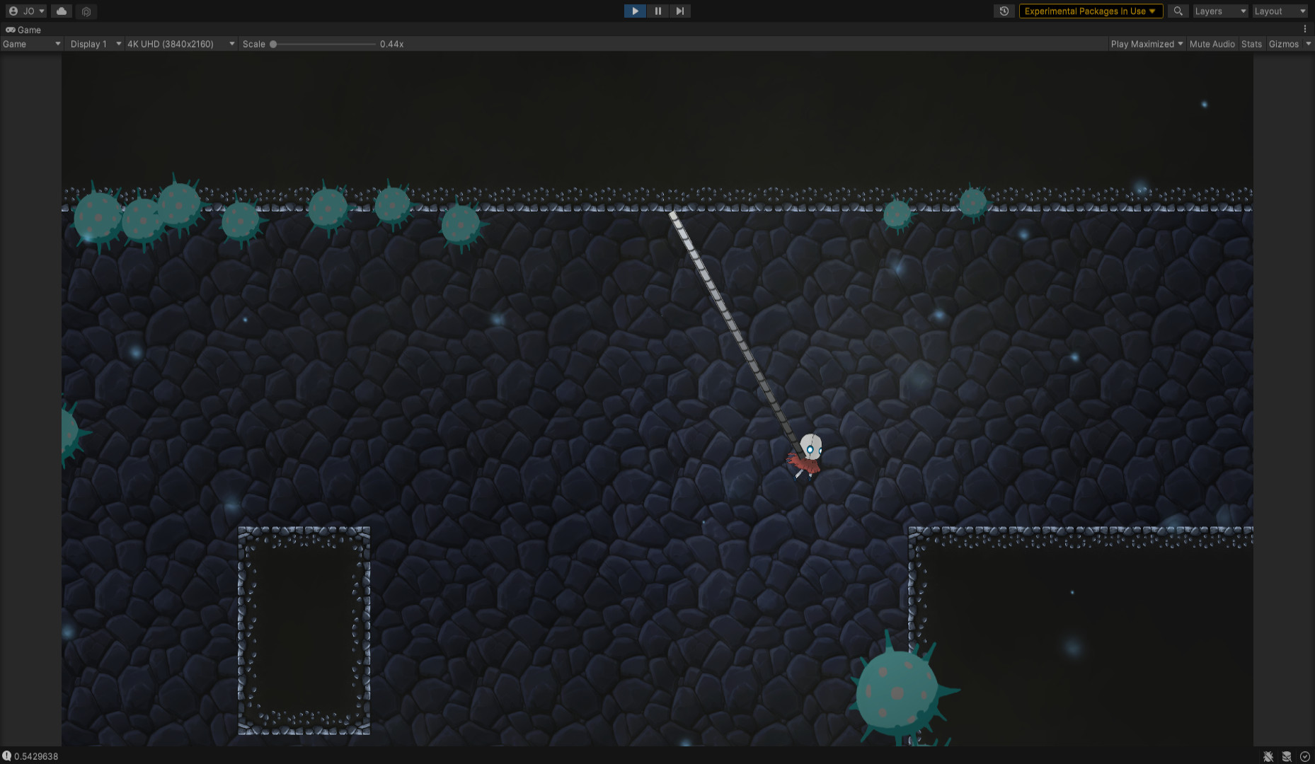The height and width of the screenshot is (764, 1315).
Task: Toggle Mute Audio in Game view
Action: coord(1212,44)
